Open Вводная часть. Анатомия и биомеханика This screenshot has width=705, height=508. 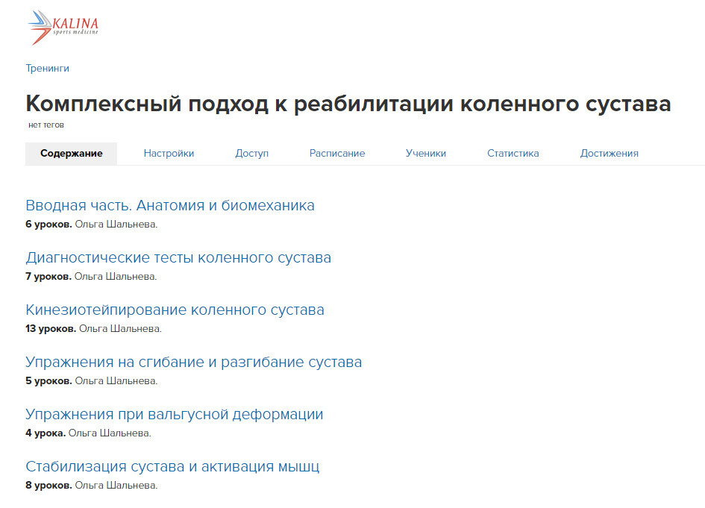[x=170, y=205]
